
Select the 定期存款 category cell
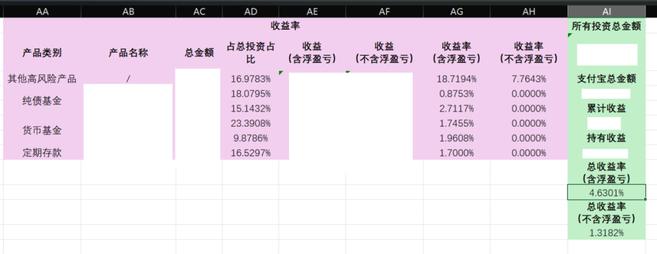pos(42,153)
